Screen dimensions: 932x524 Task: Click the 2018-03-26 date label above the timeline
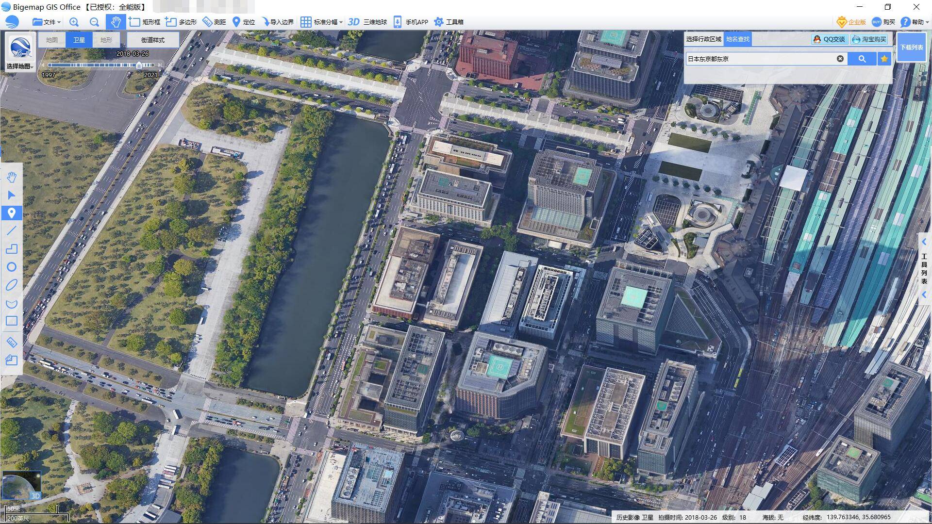(x=133, y=54)
